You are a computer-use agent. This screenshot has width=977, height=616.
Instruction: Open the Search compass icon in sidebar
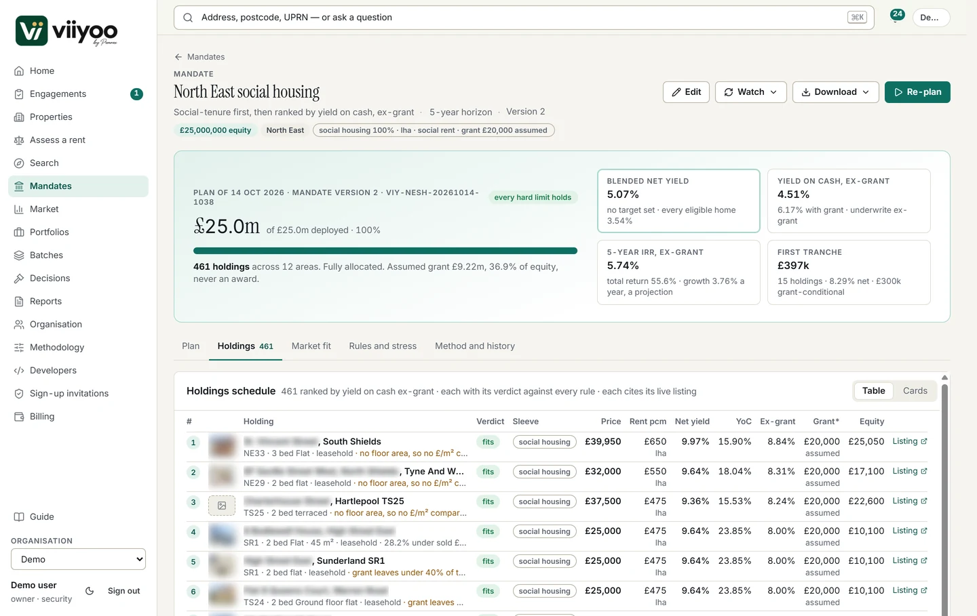19,163
